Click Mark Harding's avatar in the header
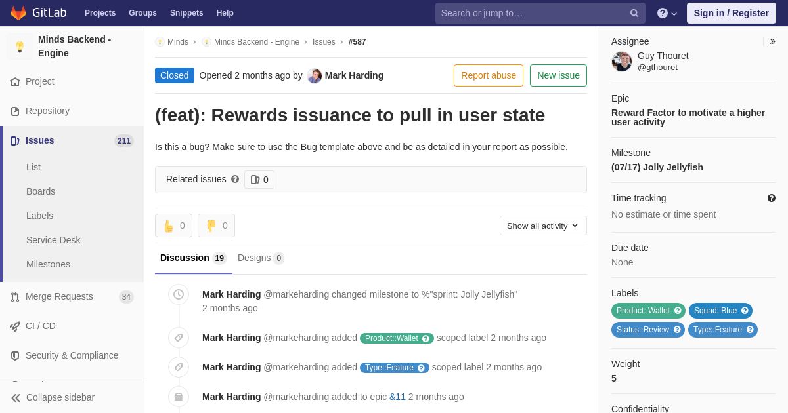The height and width of the screenshot is (413, 788). [315, 76]
